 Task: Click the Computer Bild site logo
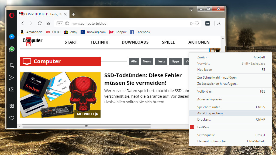coord(32,42)
